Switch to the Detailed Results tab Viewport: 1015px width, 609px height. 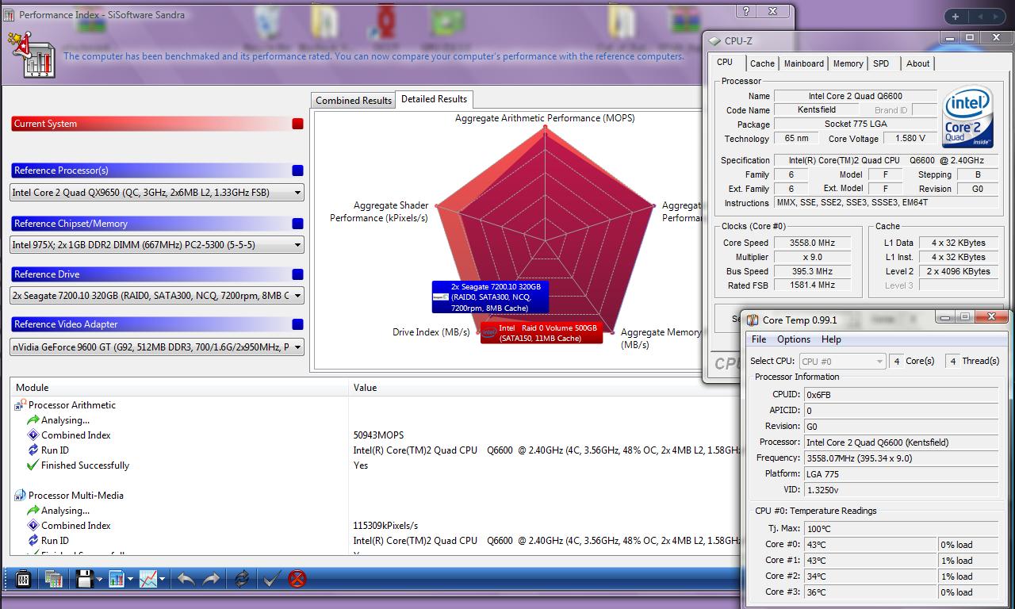point(434,99)
